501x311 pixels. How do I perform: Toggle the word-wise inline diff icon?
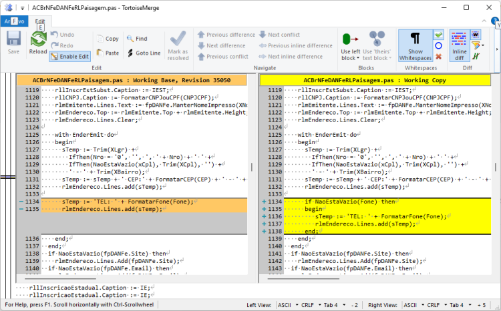[476, 34]
